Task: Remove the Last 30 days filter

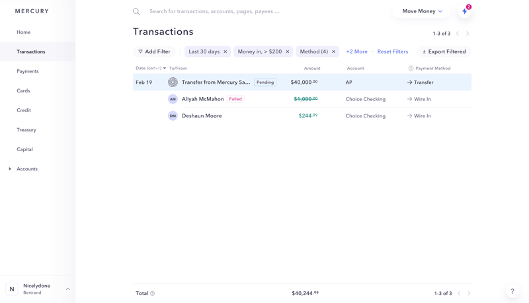Action: (x=225, y=51)
